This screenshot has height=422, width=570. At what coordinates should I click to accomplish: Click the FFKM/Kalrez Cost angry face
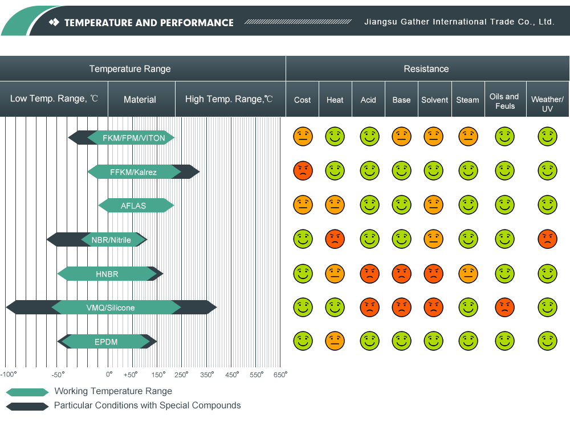(303, 170)
